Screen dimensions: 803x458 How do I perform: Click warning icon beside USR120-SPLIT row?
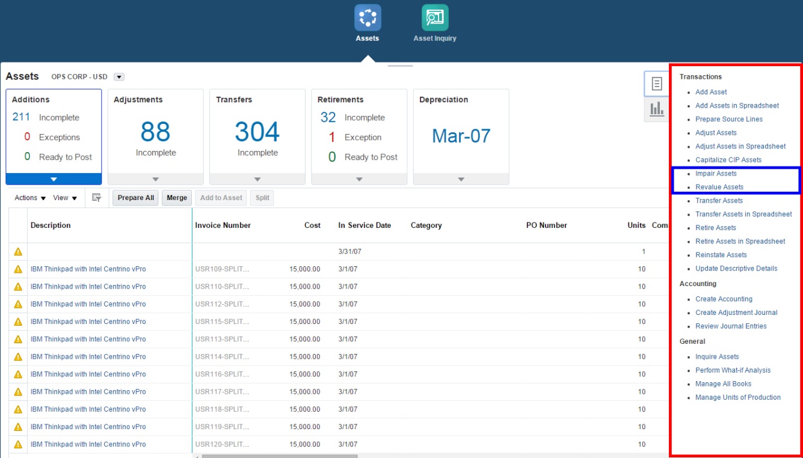tap(18, 444)
